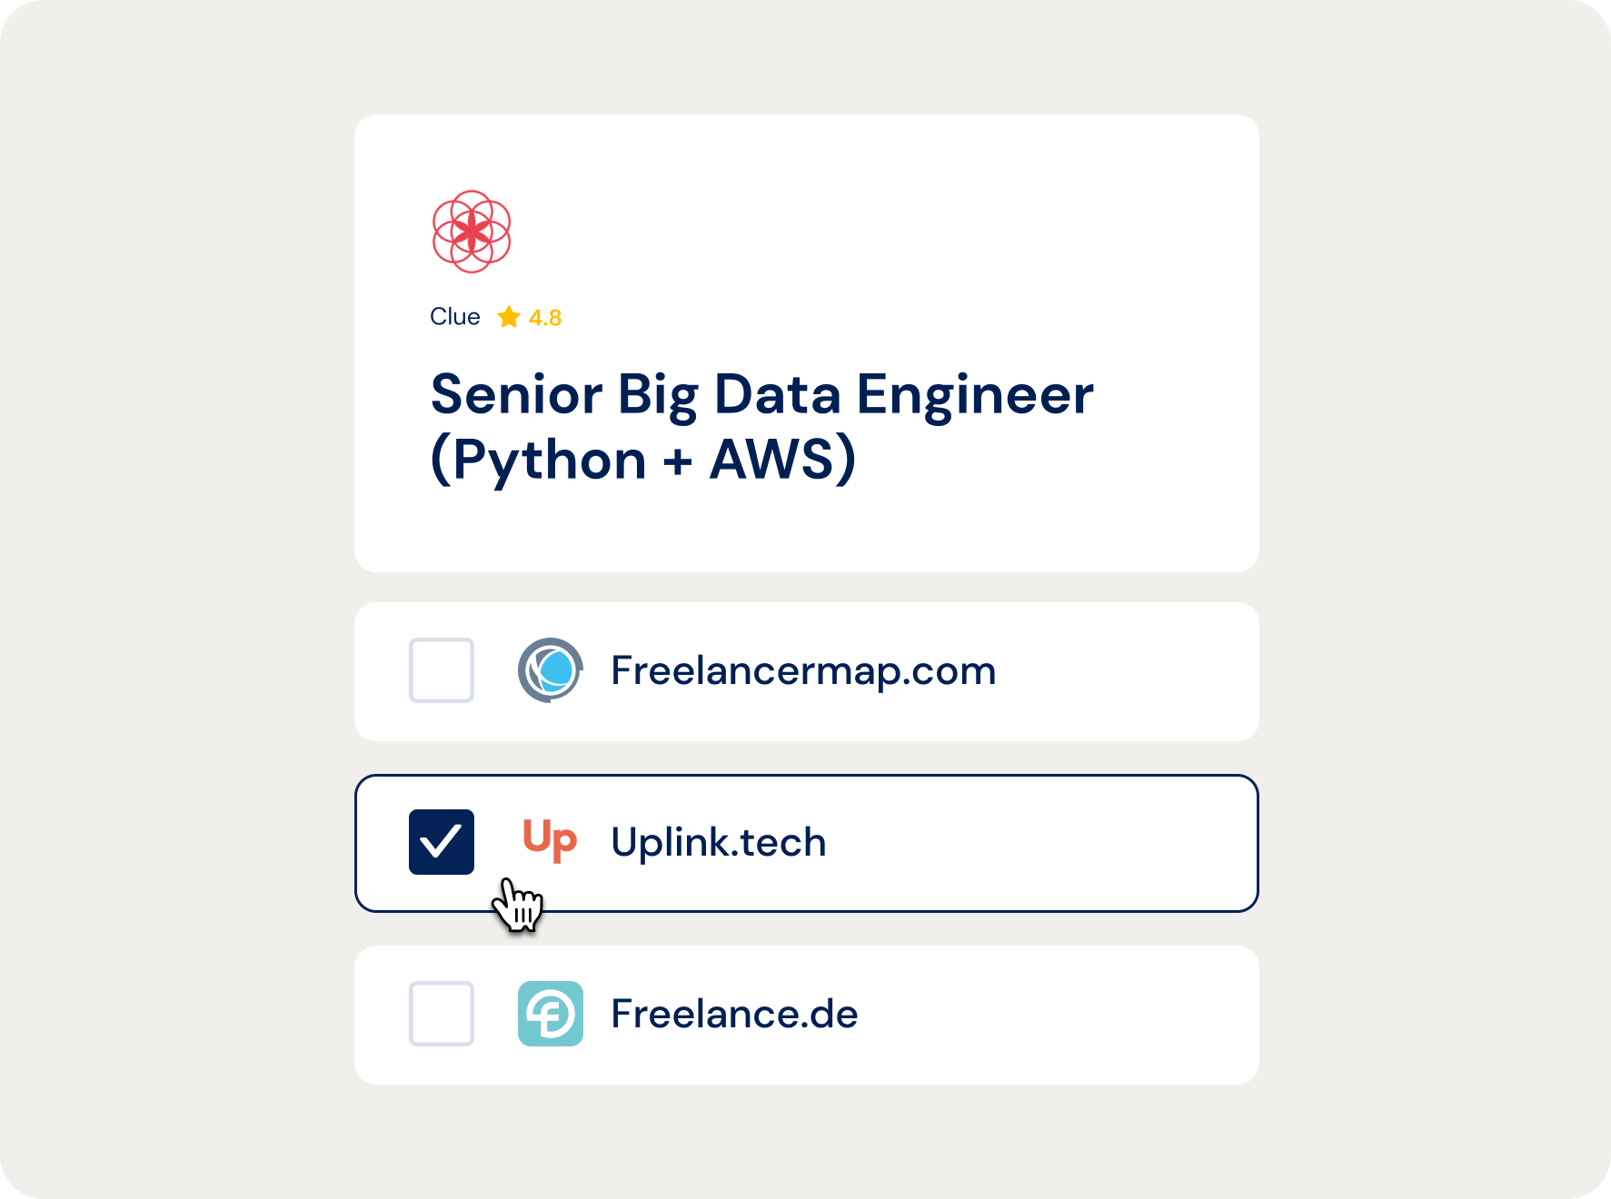1611x1199 pixels.
Task: Click empty space in the Freelancermap.com row
Action: point(1127,671)
